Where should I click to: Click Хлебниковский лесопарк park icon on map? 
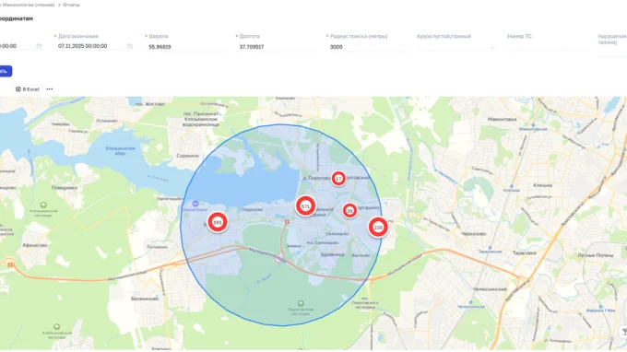[x=57, y=327]
